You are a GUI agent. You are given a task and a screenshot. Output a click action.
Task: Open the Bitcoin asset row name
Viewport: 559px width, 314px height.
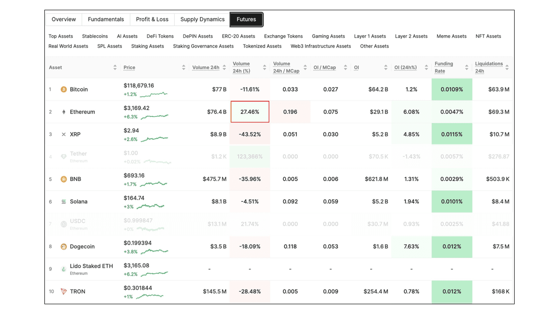pos(79,89)
